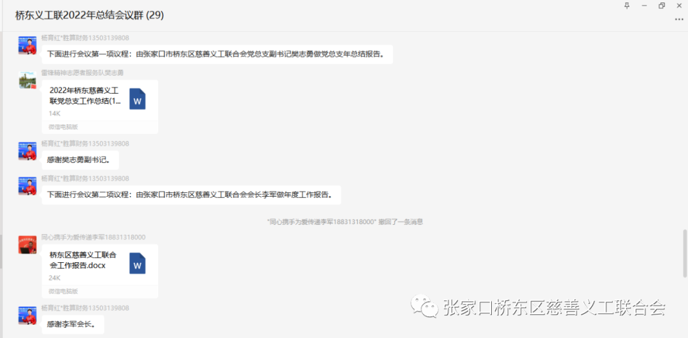Click avatar beside the 第一项议程 message
Screen dimensions: 688x338
coord(27,45)
